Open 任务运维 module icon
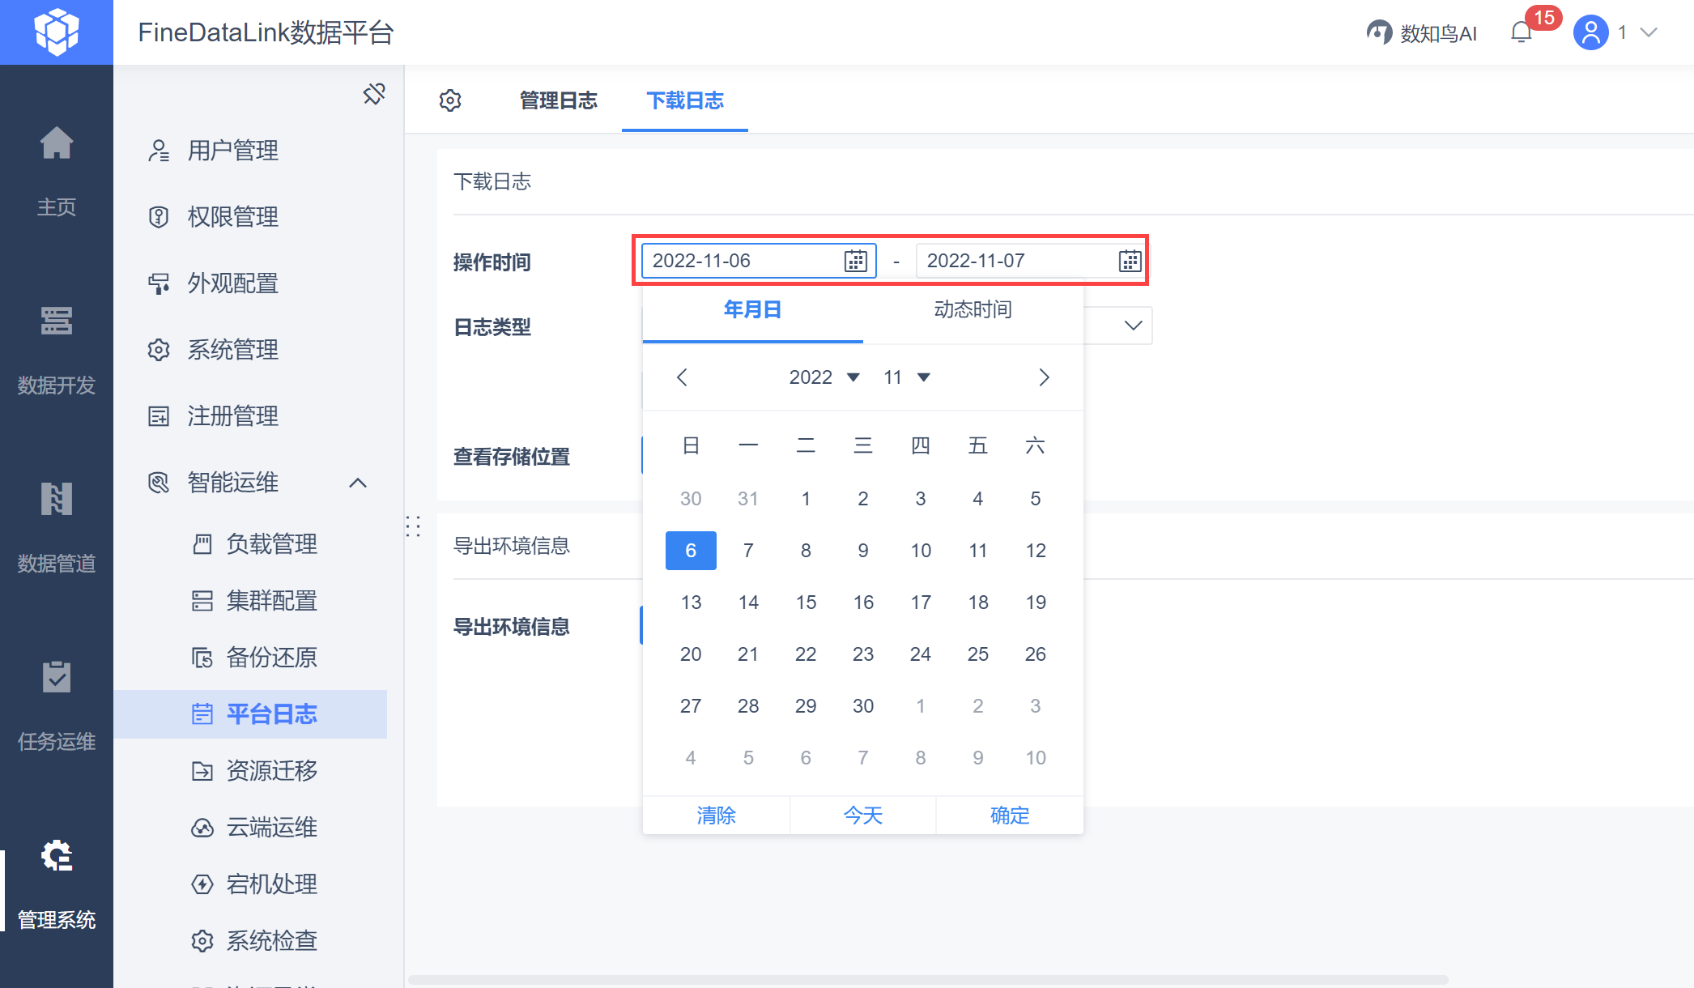1694x988 pixels. click(57, 677)
